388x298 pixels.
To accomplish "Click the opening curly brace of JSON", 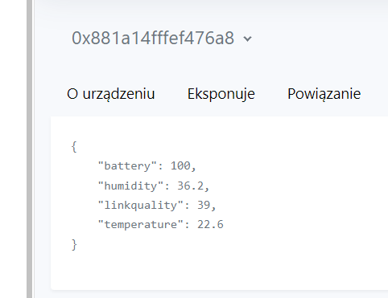I will click(x=74, y=147).
